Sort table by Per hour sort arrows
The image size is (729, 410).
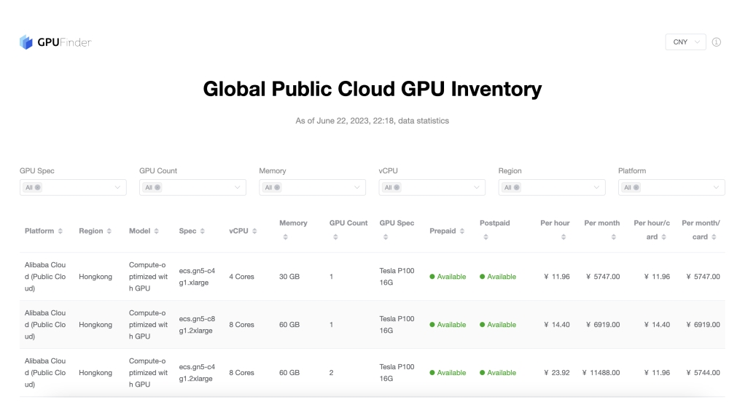tap(564, 237)
